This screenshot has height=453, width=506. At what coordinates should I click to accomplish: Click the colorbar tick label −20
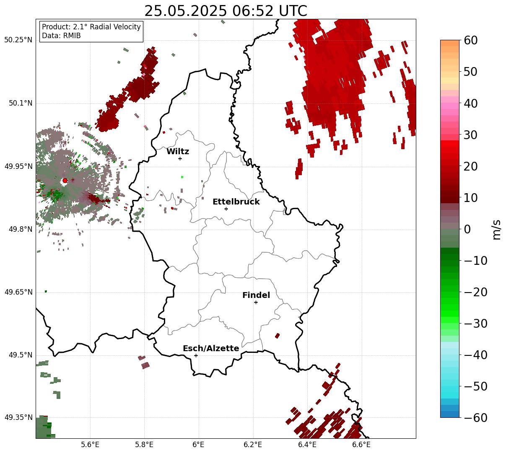tap(475, 292)
